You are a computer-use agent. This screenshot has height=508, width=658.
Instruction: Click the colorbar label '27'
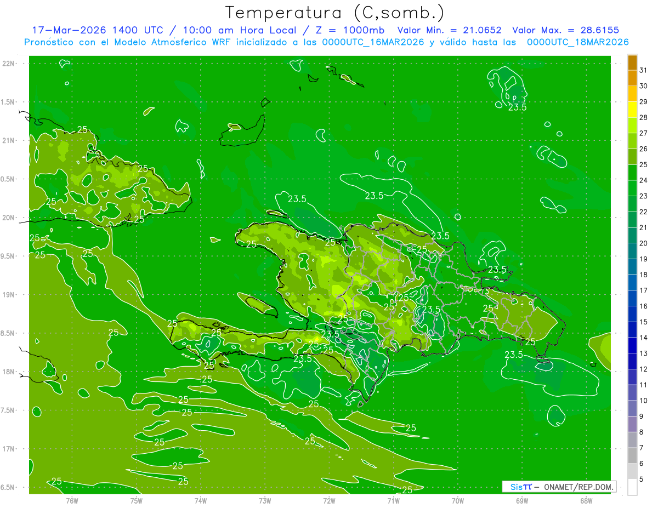pyautogui.click(x=644, y=133)
